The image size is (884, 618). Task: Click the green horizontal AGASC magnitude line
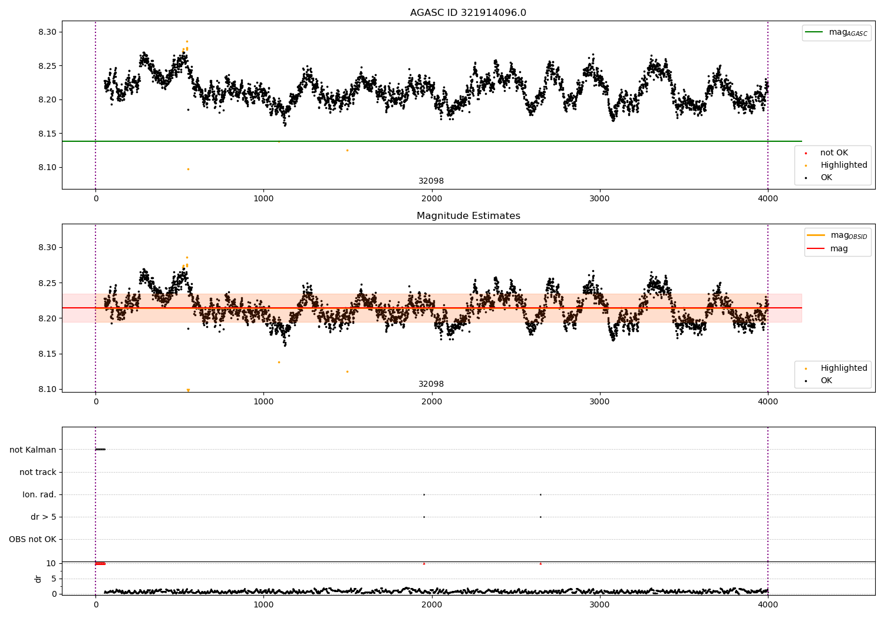click(431, 141)
